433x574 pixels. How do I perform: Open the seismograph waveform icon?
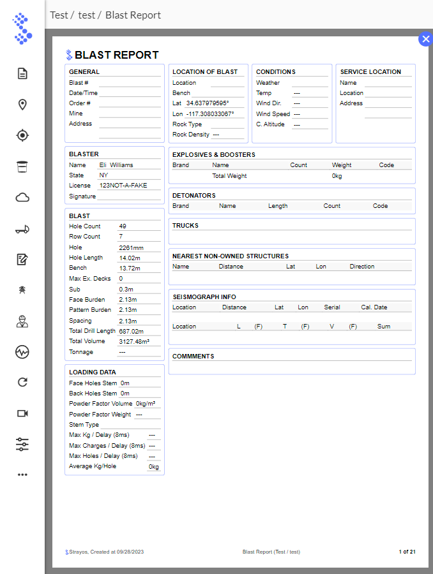22,351
